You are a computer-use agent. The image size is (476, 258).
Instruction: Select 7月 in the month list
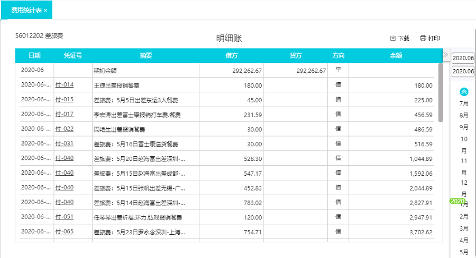tap(464, 103)
